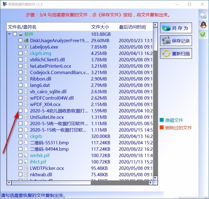209x199 pixels.
Task: Click the nktwab.dll file icon
Action: coord(26,174)
